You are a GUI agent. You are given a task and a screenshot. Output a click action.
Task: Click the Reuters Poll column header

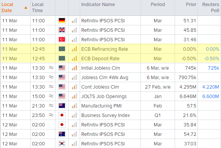tap(211, 8)
